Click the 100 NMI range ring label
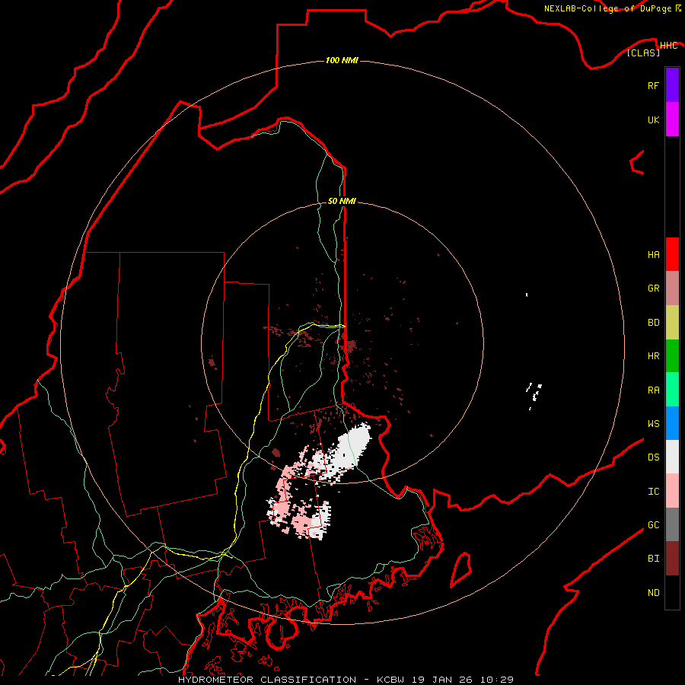 (x=342, y=60)
